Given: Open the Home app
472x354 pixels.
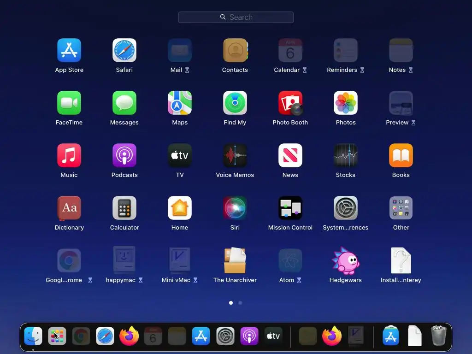Looking at the screenshot, I should coord(180,208).
